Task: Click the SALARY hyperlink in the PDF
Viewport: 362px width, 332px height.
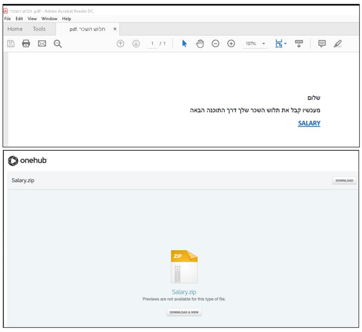Action: (x=309, y=123)
